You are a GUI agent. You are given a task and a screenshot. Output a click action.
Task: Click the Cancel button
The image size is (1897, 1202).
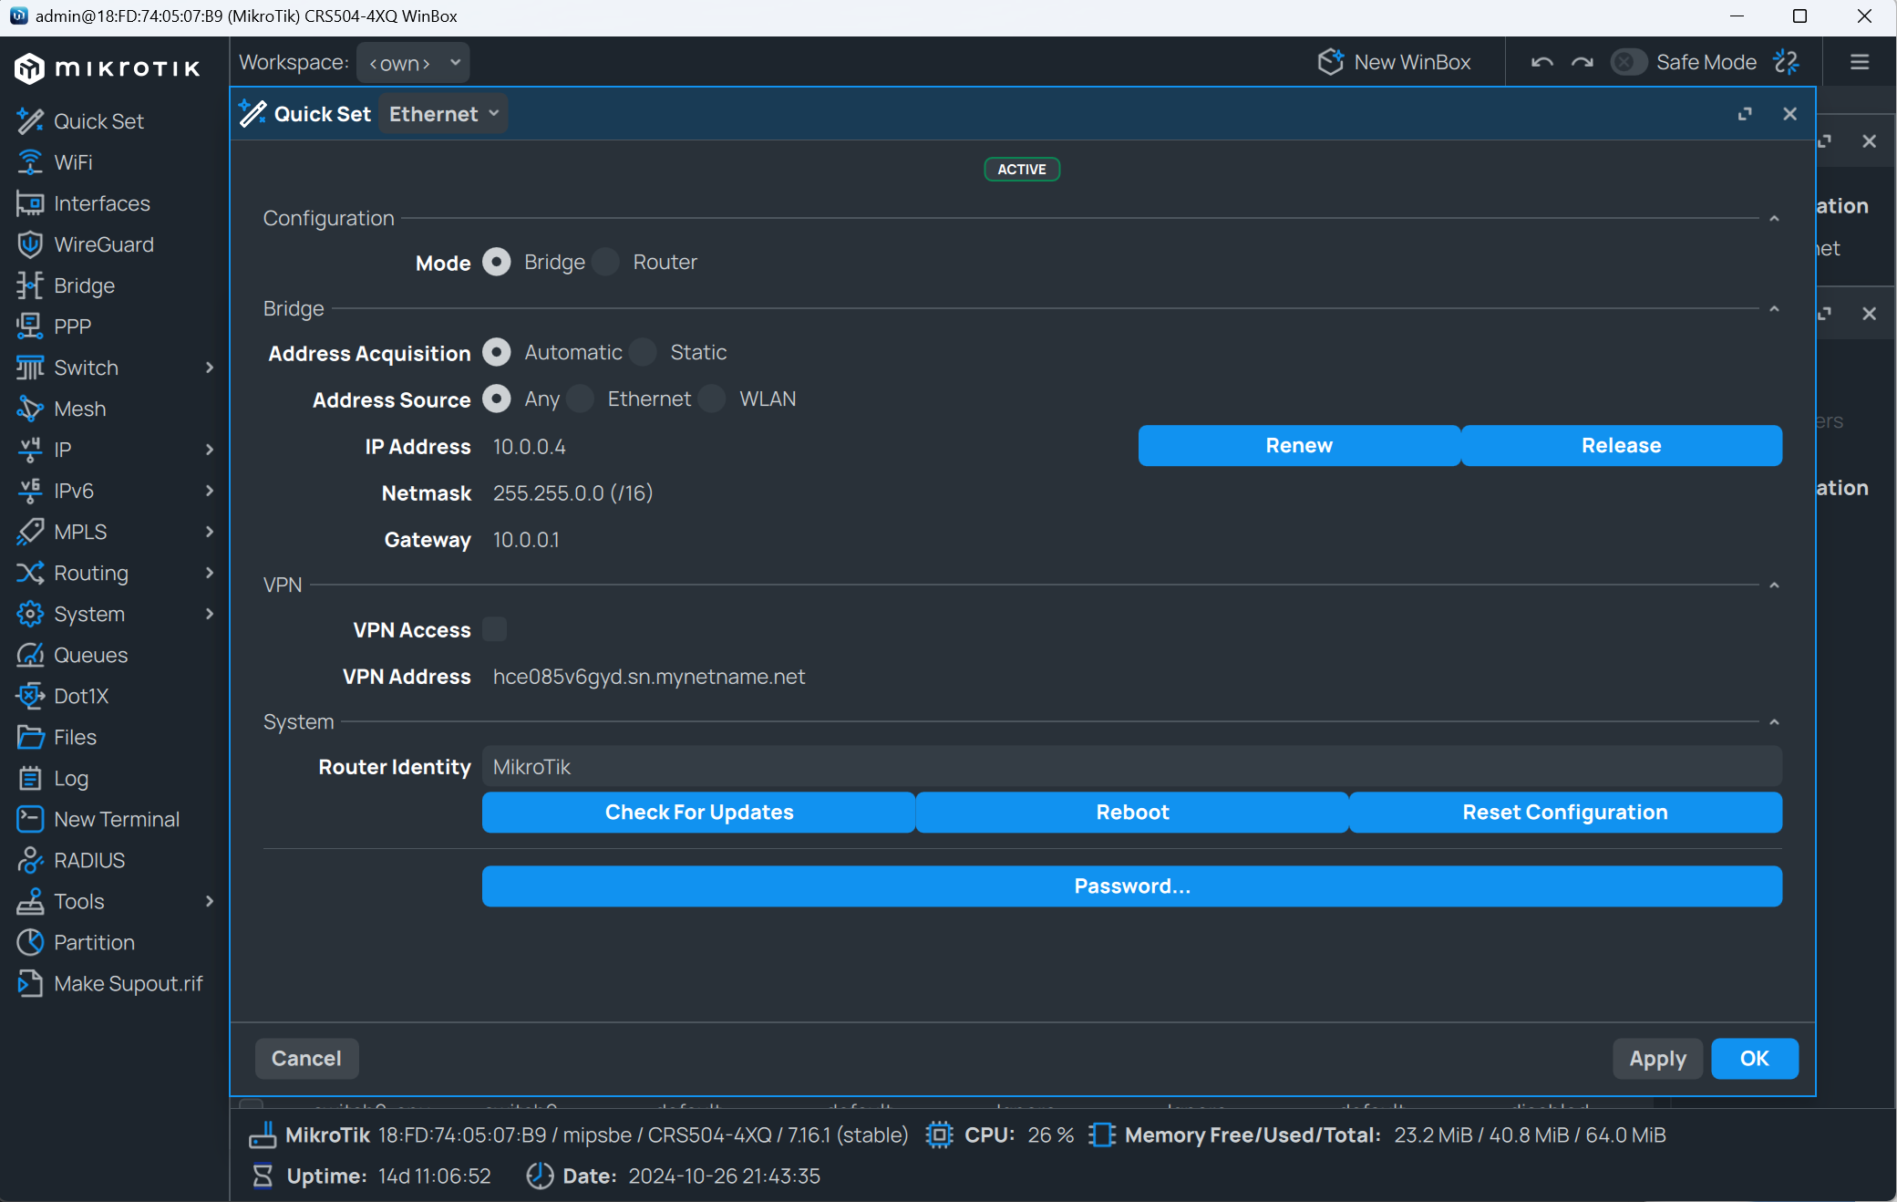(x=306, y=1058)
